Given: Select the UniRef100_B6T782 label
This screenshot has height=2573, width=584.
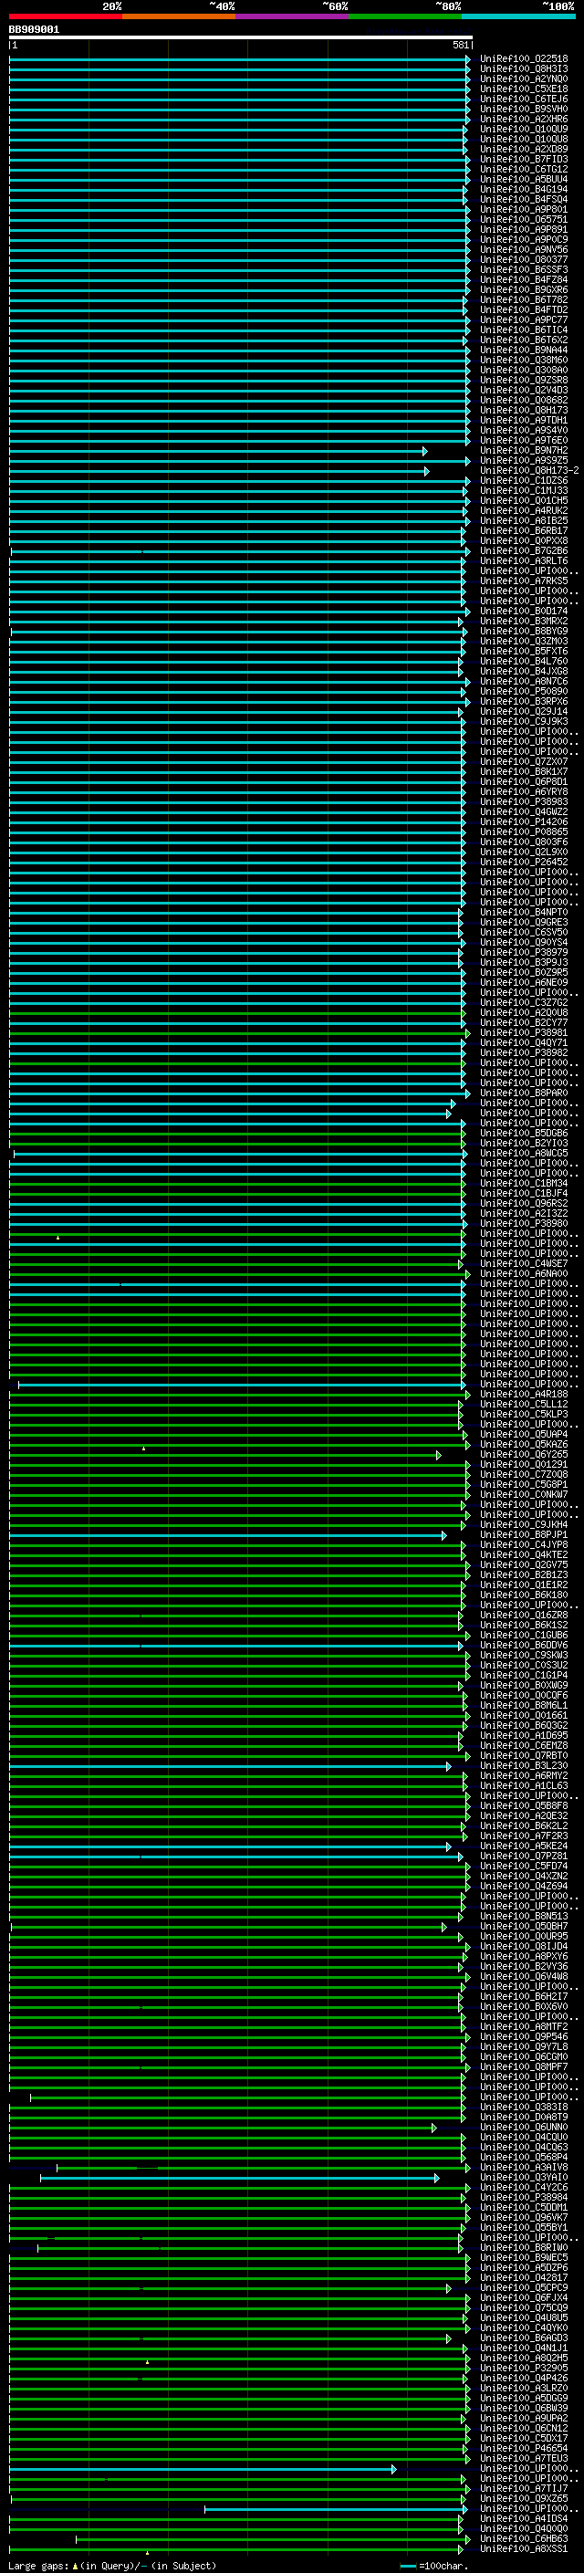Looking at the screenshot, I should pos(524,299).
